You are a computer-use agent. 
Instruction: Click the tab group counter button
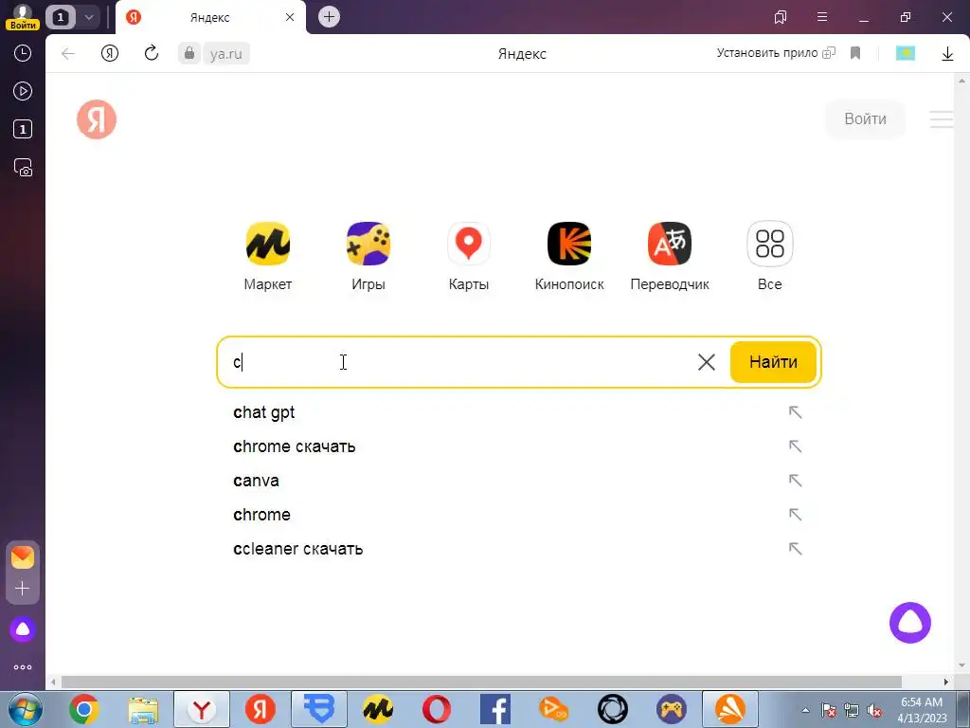pyautogui.click(x=61, y=17)
